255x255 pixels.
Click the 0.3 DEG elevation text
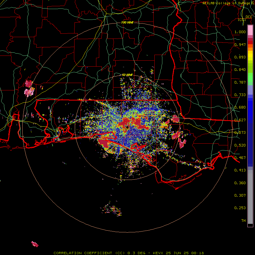coord(136,253)
